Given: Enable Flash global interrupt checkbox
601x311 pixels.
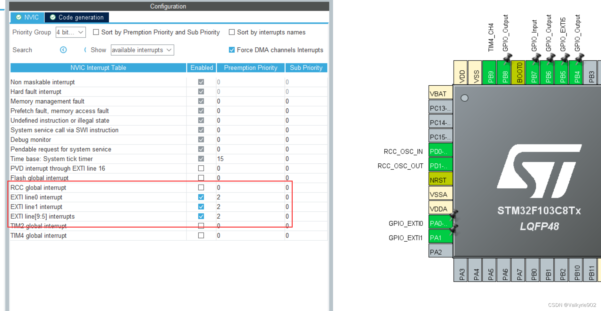Looking at the screenshot, I should coord(201,178).
